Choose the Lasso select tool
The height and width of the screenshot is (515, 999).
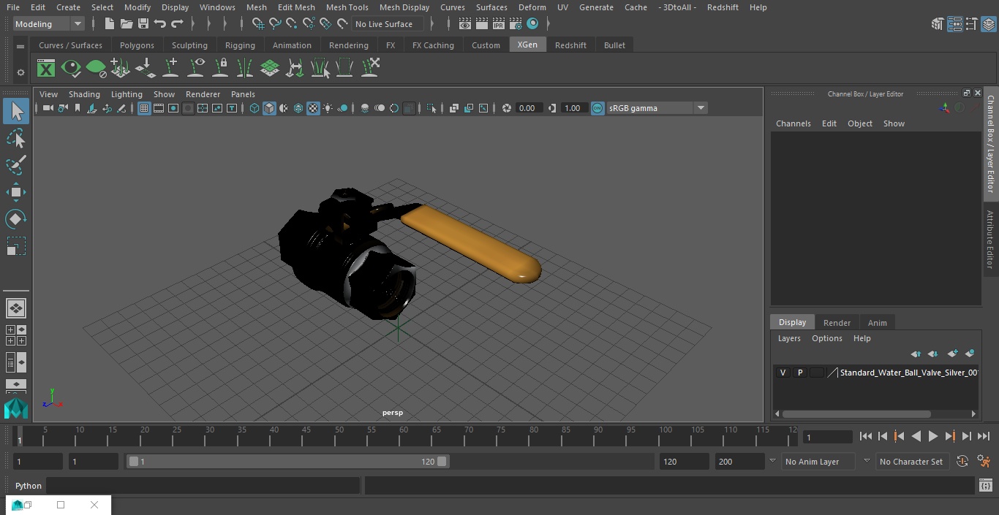click(x=16, y=138)
